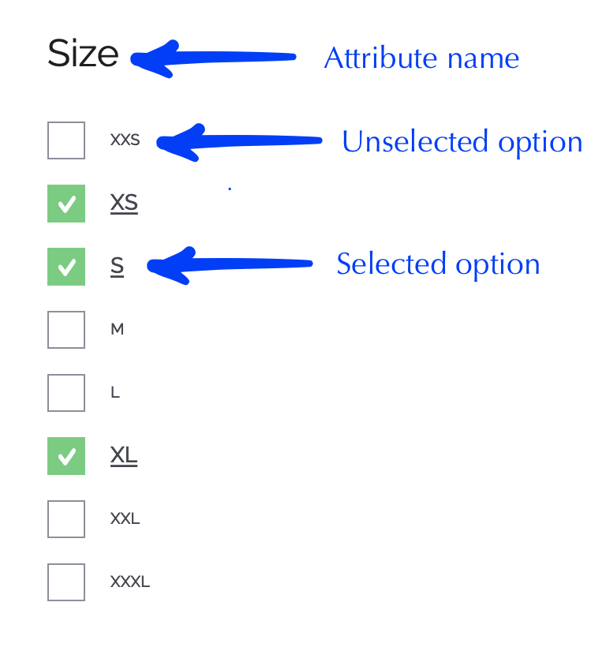606x647 pixels.
Task: Click the underlined XS size label
Action: coord(123,204)
